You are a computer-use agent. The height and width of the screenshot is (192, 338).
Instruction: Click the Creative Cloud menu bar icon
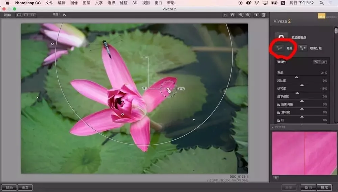pos(248,3)
